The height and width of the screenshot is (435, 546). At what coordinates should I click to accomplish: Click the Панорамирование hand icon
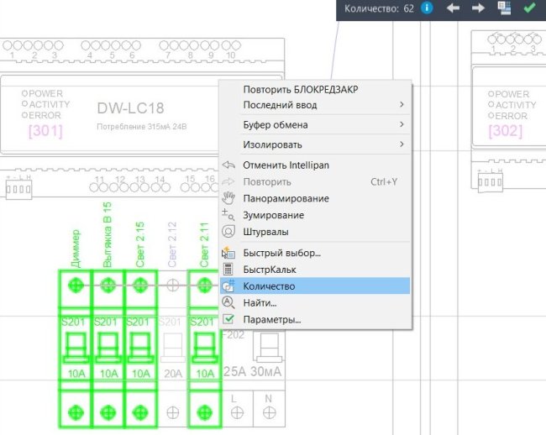(228, 199)
